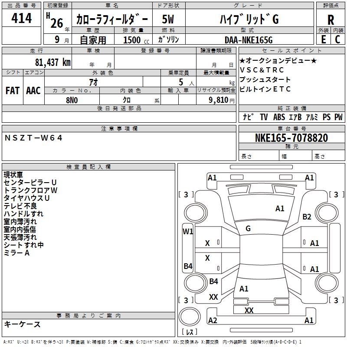Screen dimensions: 347x347
Task: Select the G mark on windshield
Action: (248, 229)
